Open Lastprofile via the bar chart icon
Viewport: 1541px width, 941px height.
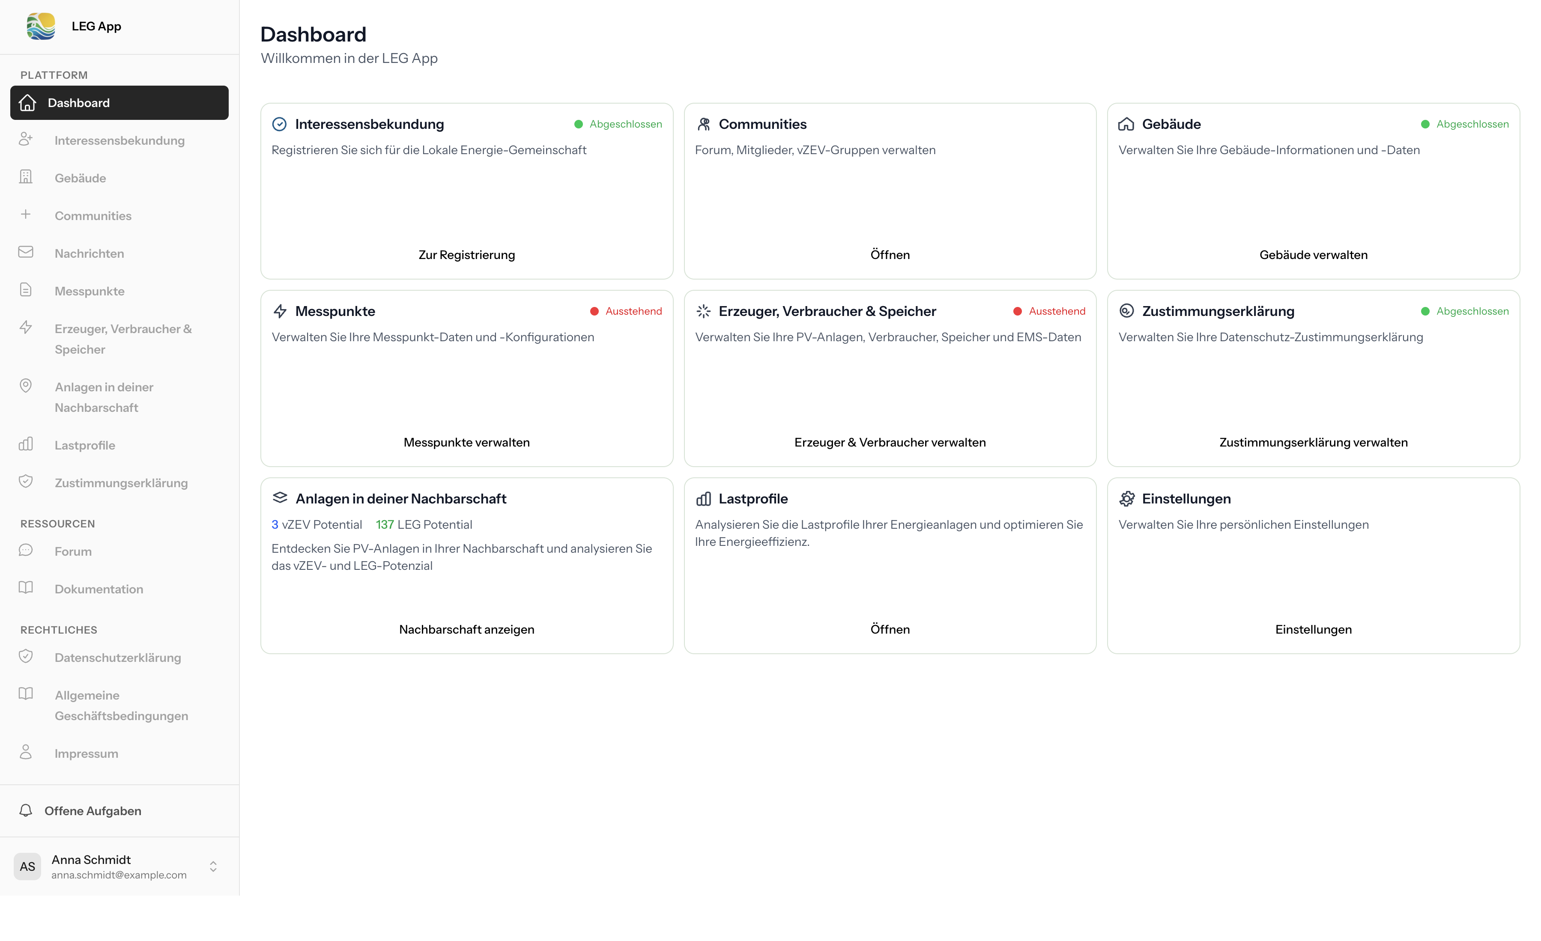coord(26,444)
